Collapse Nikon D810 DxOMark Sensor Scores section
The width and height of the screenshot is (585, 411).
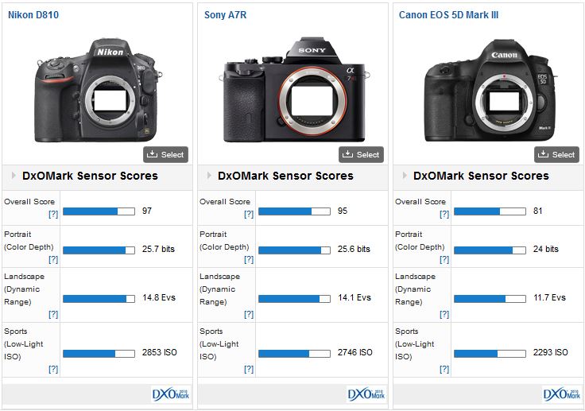pos(14,176)
